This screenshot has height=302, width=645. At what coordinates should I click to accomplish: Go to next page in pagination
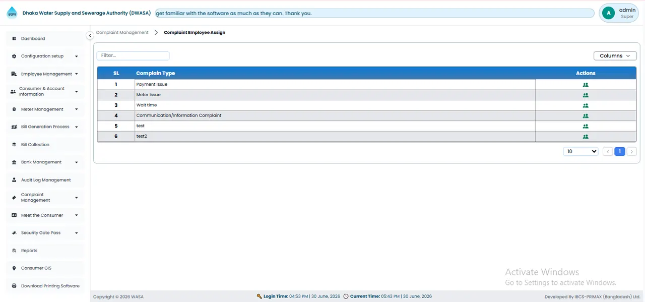(x=632, y=151)
